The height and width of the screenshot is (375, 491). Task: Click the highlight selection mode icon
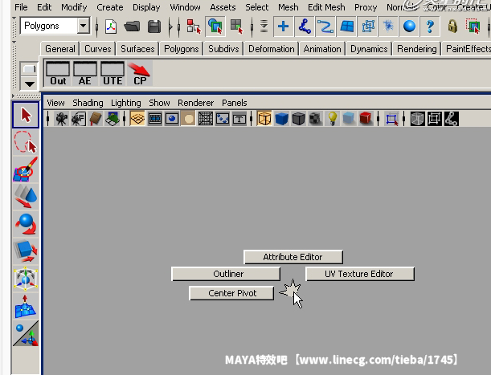click(473, 26)
